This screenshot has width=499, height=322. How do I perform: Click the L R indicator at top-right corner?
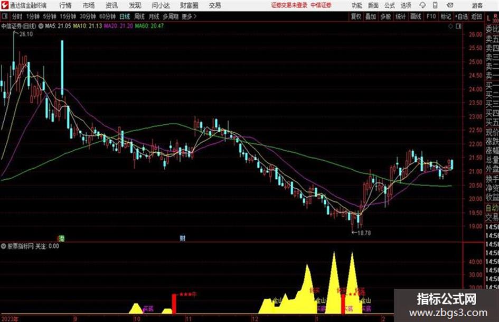point(492,18)
